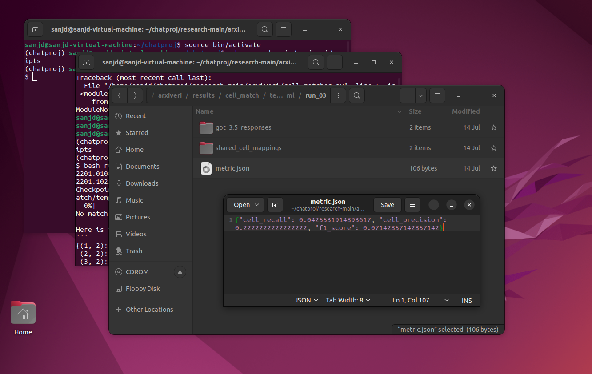
Task: Open Trash in the Files sidebar
Action: click(151, 251)
